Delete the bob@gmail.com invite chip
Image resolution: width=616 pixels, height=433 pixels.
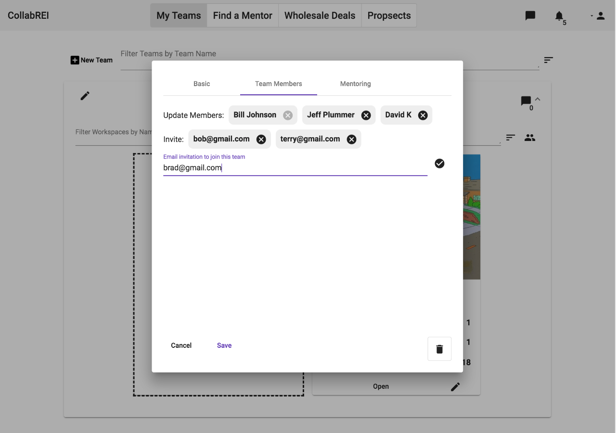pos(261,139)
